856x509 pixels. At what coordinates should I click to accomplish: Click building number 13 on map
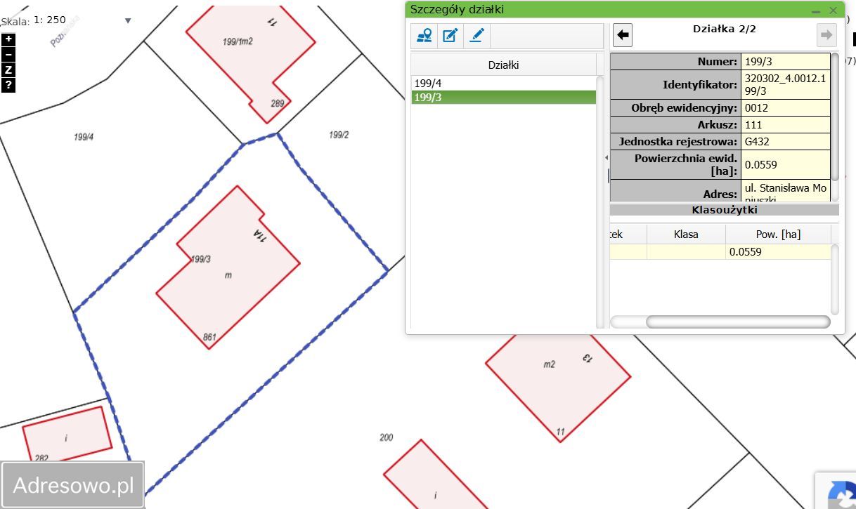[588, 357]
